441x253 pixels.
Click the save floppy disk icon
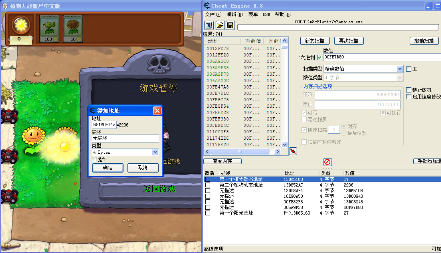(x=230, y=26)
